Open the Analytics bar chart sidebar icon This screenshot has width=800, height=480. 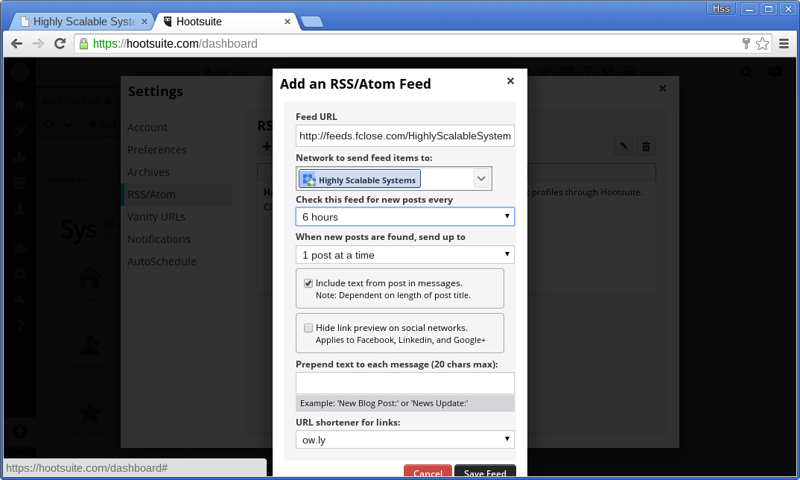tap(20, 157)
